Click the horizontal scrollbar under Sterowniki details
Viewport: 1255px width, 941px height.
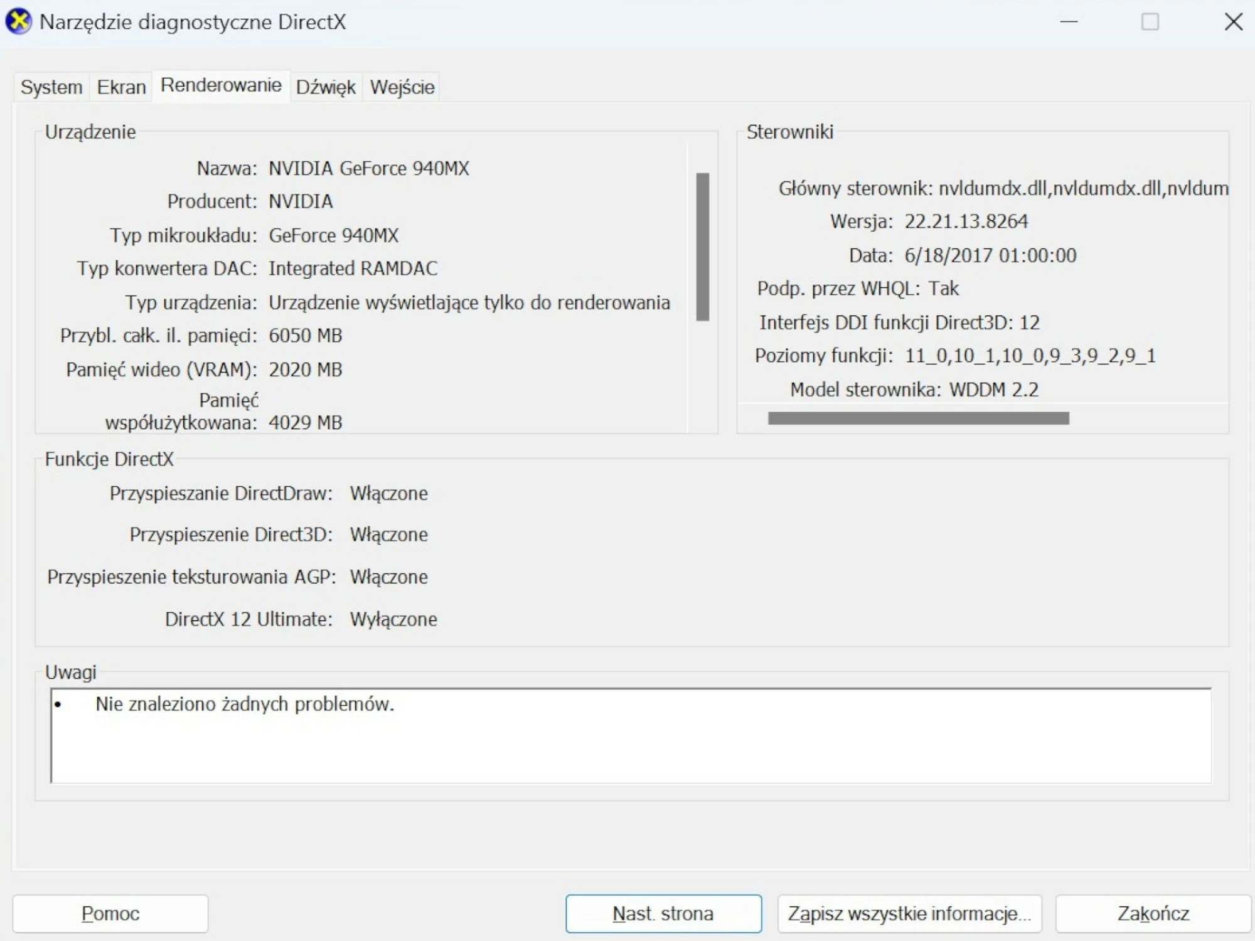point(919,417)
